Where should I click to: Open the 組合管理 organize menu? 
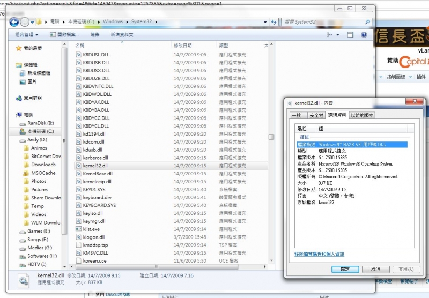pos(26,35)
